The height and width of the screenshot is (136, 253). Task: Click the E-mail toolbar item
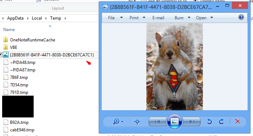[x=158, y=18]
